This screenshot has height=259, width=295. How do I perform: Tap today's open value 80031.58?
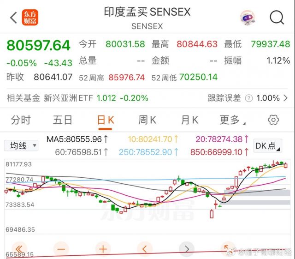point(125,44)
